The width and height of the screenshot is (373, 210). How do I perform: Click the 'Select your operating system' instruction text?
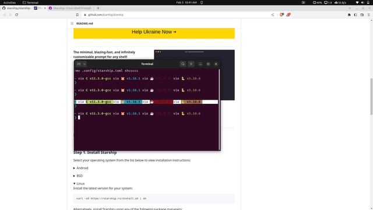(x=132, y=160)
